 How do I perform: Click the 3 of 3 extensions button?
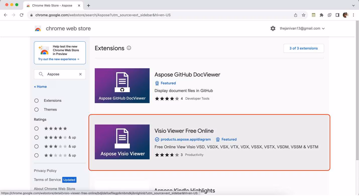pyautogui.click(x=304, y=48)
